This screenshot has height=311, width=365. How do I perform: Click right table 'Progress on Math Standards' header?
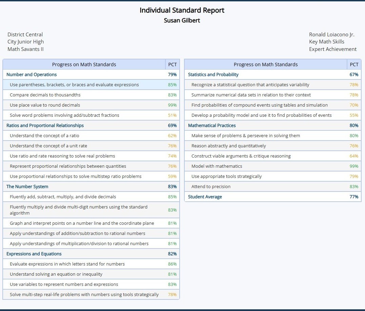[x=266, y=65]
